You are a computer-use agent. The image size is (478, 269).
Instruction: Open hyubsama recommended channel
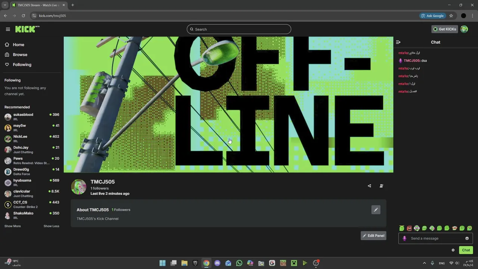click(32, 182)
